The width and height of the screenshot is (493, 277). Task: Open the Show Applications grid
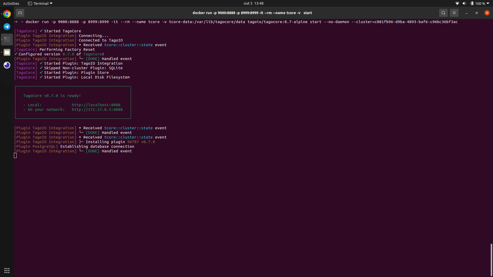pyautogui.click(x=7, y=270)
